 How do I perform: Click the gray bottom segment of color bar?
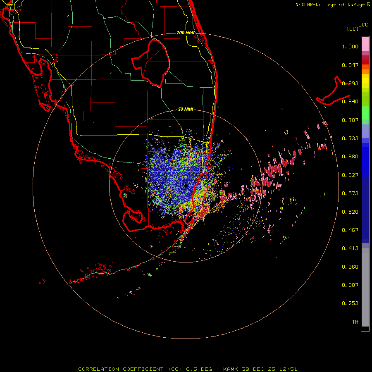[365, 287]
